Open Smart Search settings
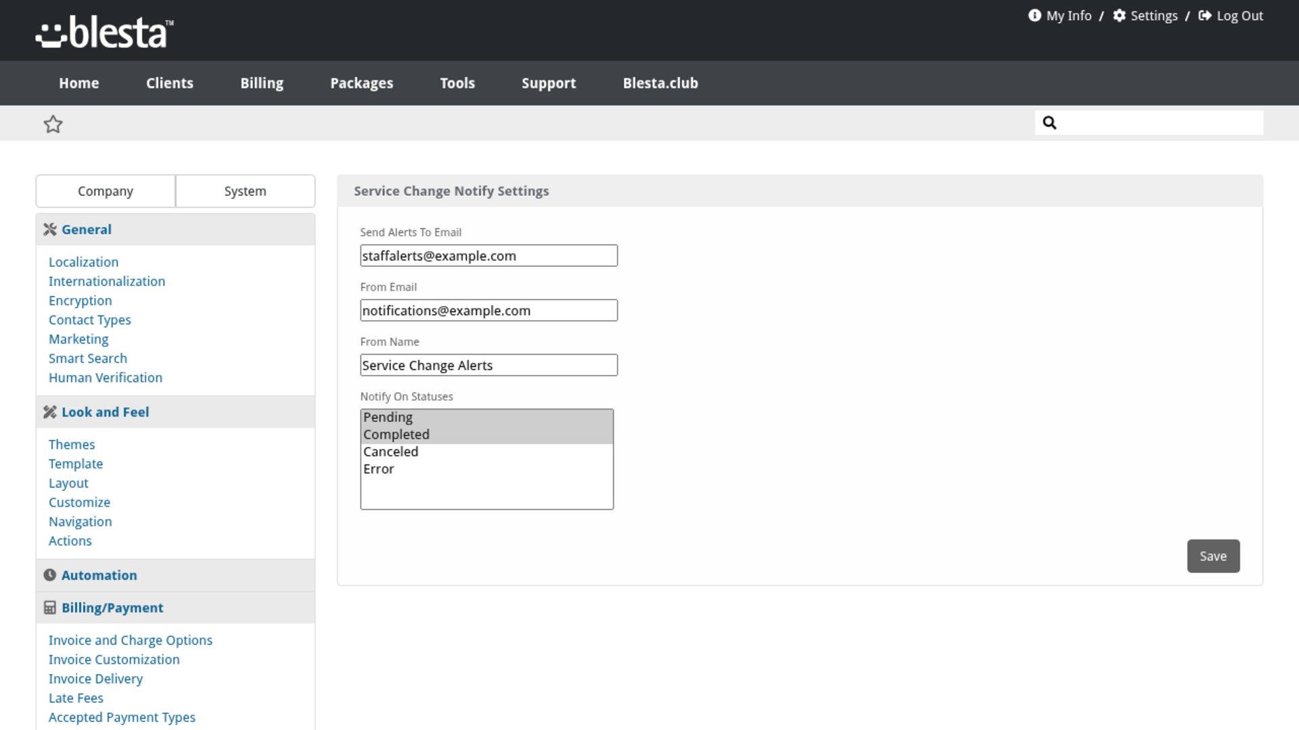 88,358
